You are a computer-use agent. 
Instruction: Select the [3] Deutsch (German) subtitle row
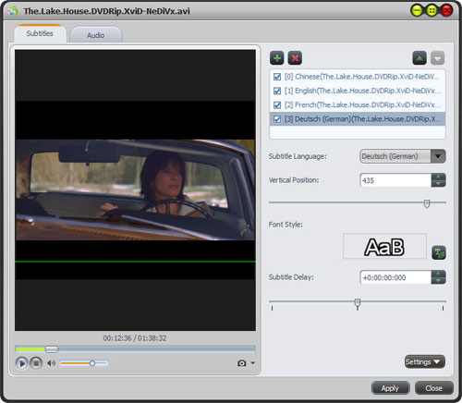pos(358,119)
